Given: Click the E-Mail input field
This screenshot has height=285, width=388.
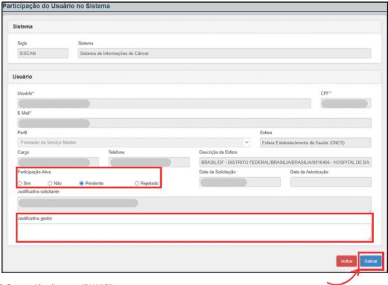Looking at the screenshot, I should pyautogui.click(x=194, y=123).
